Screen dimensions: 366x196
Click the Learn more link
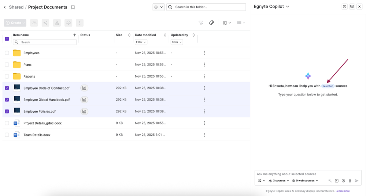click(343, 191)
